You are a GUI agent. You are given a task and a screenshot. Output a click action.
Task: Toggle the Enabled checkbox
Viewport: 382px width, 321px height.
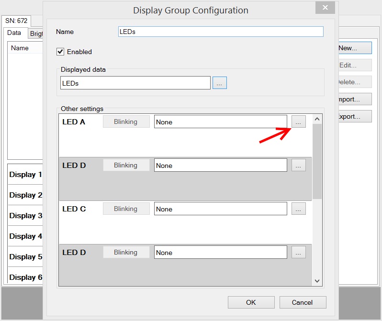click(60, 52)
